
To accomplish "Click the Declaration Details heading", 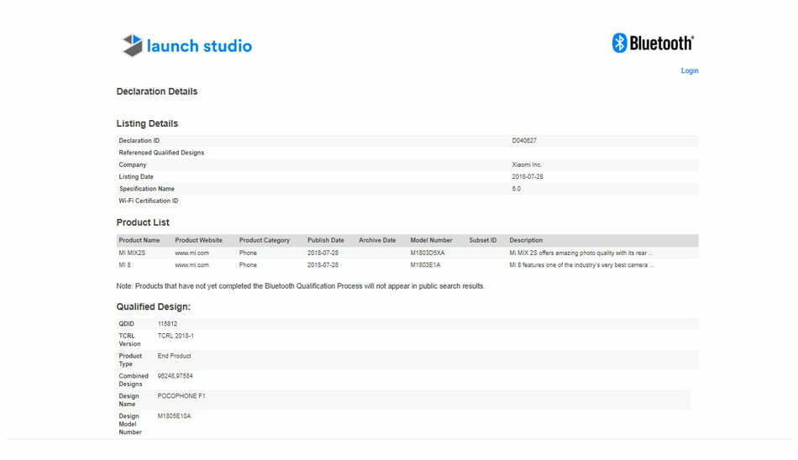I will click(157, 91).
